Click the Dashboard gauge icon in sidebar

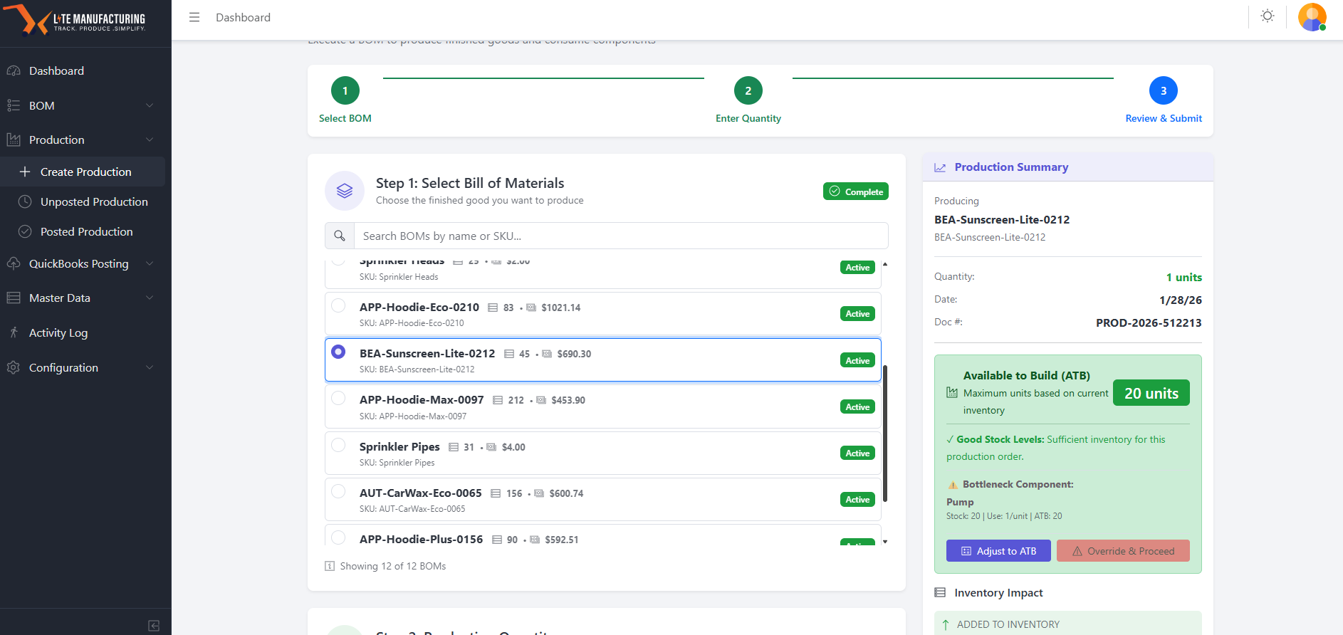14,71
